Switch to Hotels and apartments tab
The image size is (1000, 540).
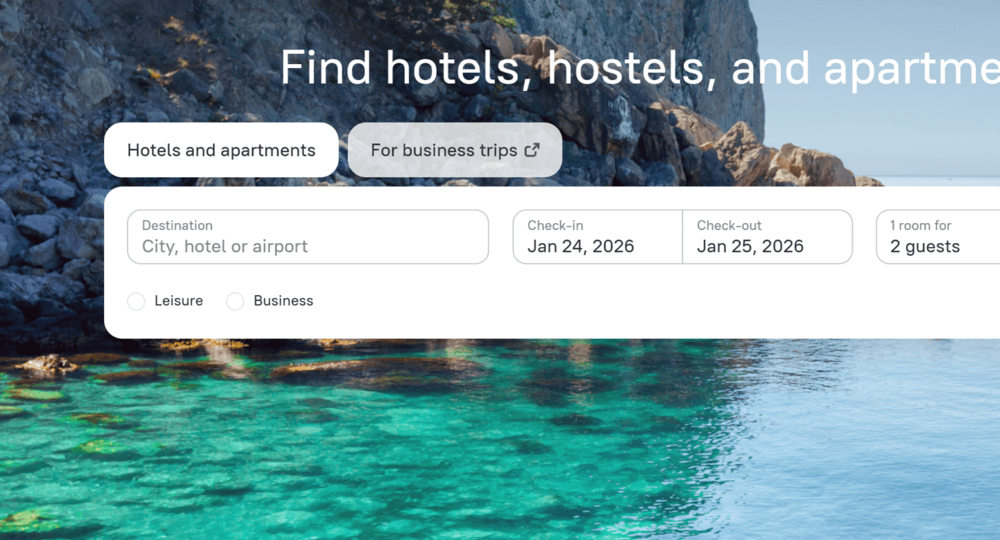tap(221, 150)
